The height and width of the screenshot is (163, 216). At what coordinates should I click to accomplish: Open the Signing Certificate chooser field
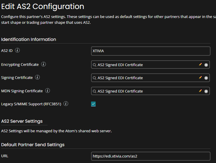(145, 78)
